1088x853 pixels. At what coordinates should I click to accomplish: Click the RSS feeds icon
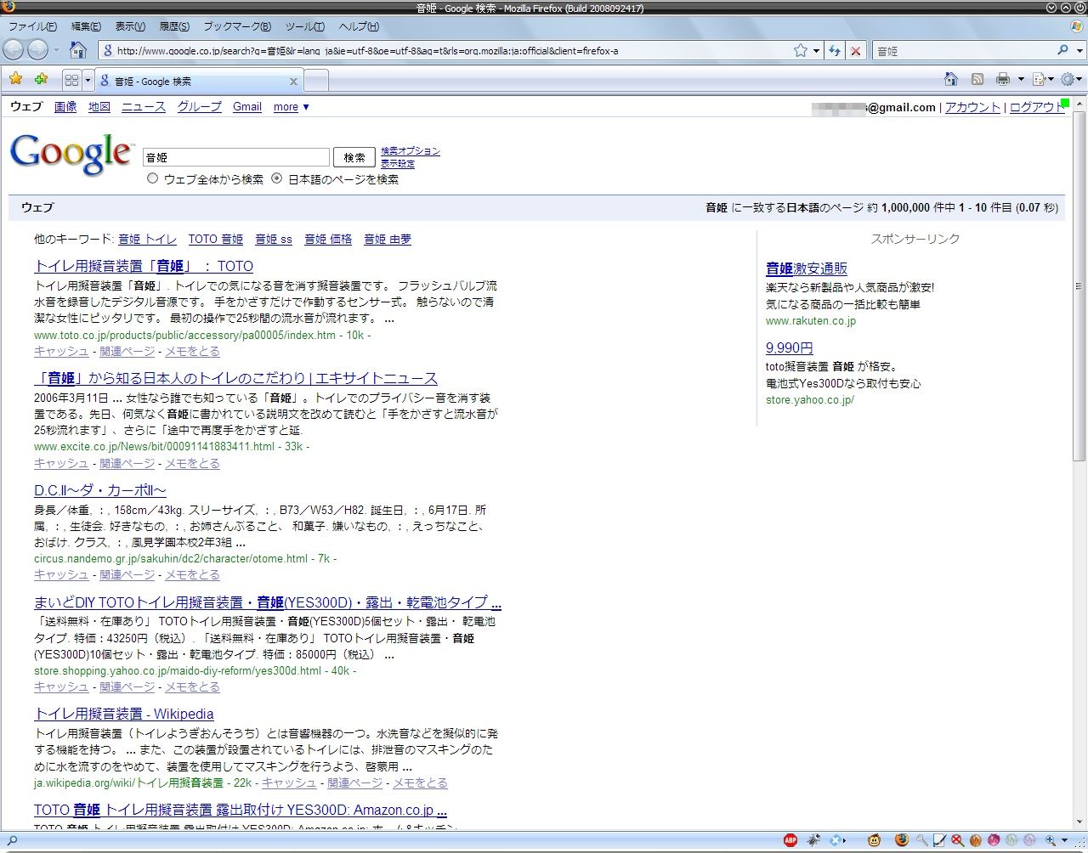pyautogui.click(x=977, y=79)
